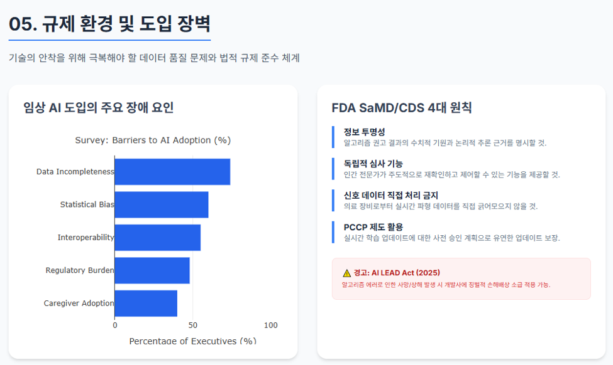Click the red AI LEAD Act warning description text

click(x=446, y=285)
